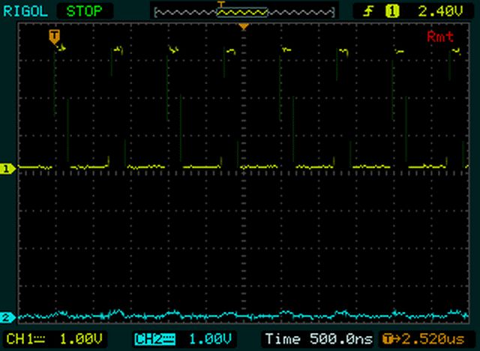Select the CH1 1.00V scale readout
This screenshot has height=351, width=480.
click(x=54, y=339)
